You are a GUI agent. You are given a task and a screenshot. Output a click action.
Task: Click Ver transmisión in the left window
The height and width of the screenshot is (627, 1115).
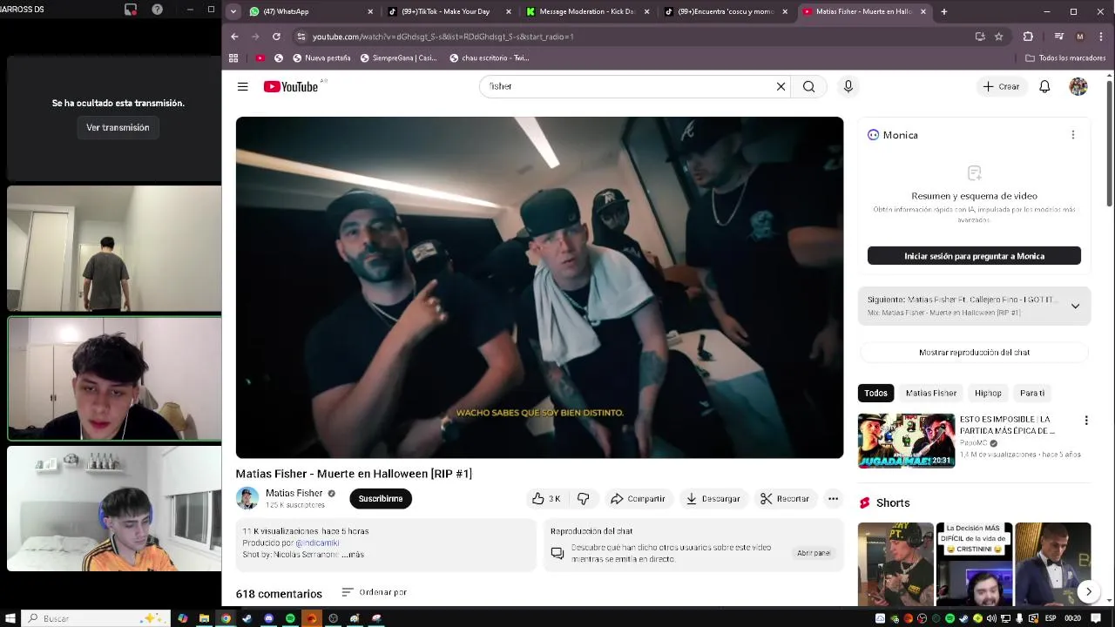tap(118, 127)
